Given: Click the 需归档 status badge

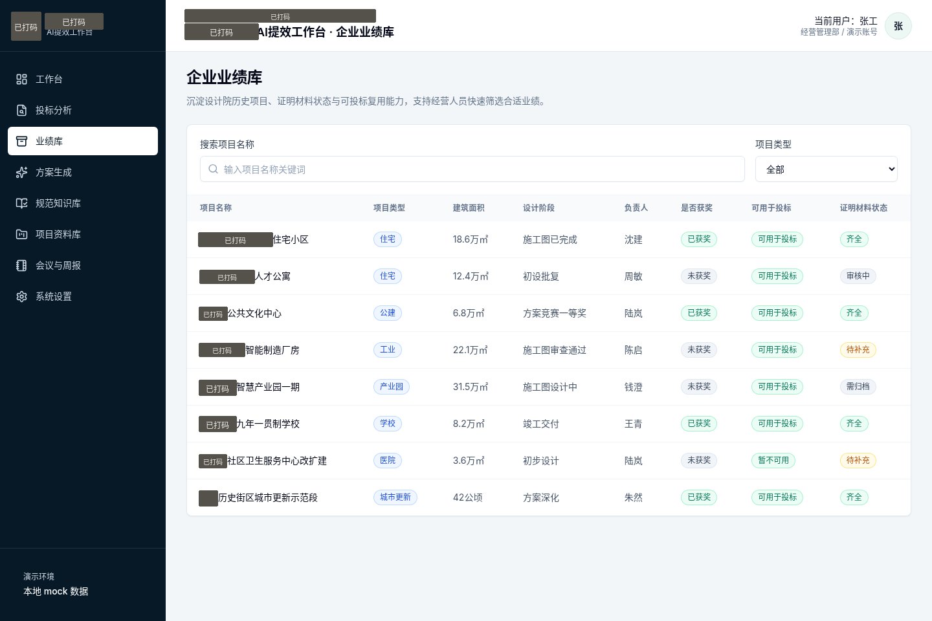Looking at the screenshot, I should click(858, 387).
